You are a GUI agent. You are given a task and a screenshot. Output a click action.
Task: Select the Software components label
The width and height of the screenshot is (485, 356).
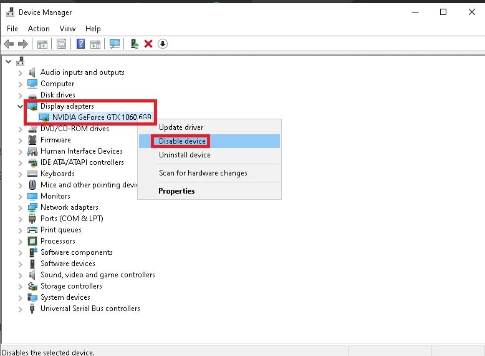click(77, 252)
